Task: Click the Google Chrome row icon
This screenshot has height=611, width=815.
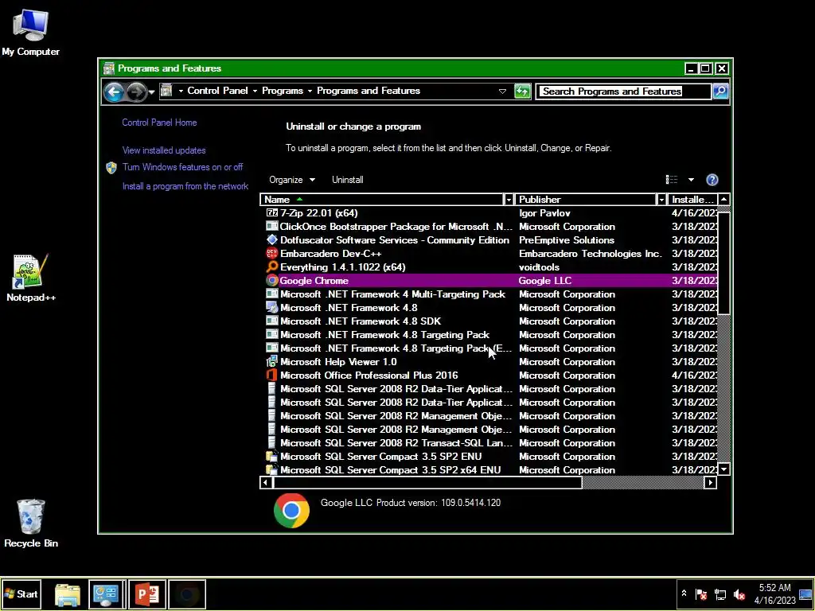Action: point(272,281)
